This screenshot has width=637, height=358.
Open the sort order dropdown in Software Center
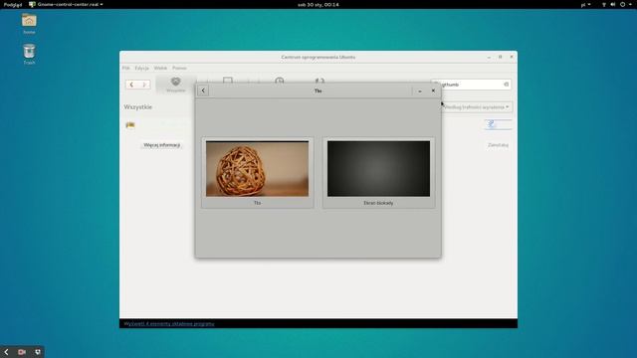[477, 107]
